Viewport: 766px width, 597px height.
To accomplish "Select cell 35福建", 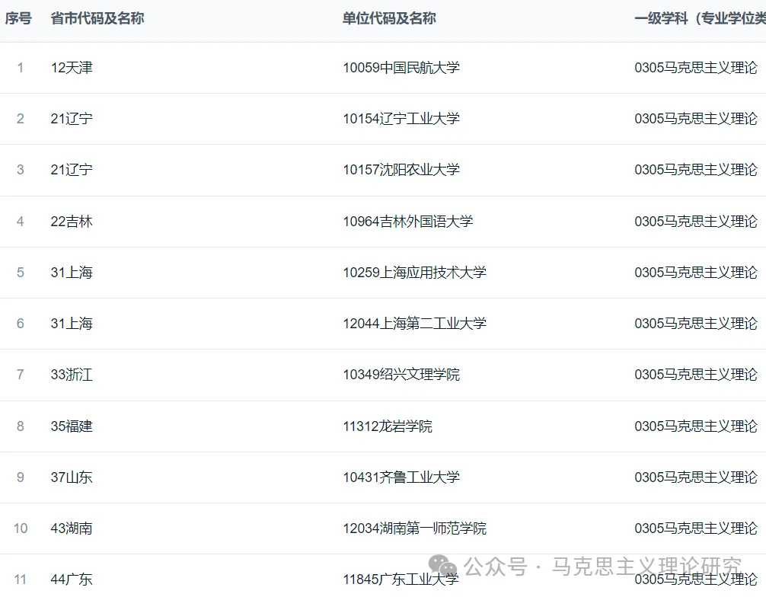I will 72,426.
